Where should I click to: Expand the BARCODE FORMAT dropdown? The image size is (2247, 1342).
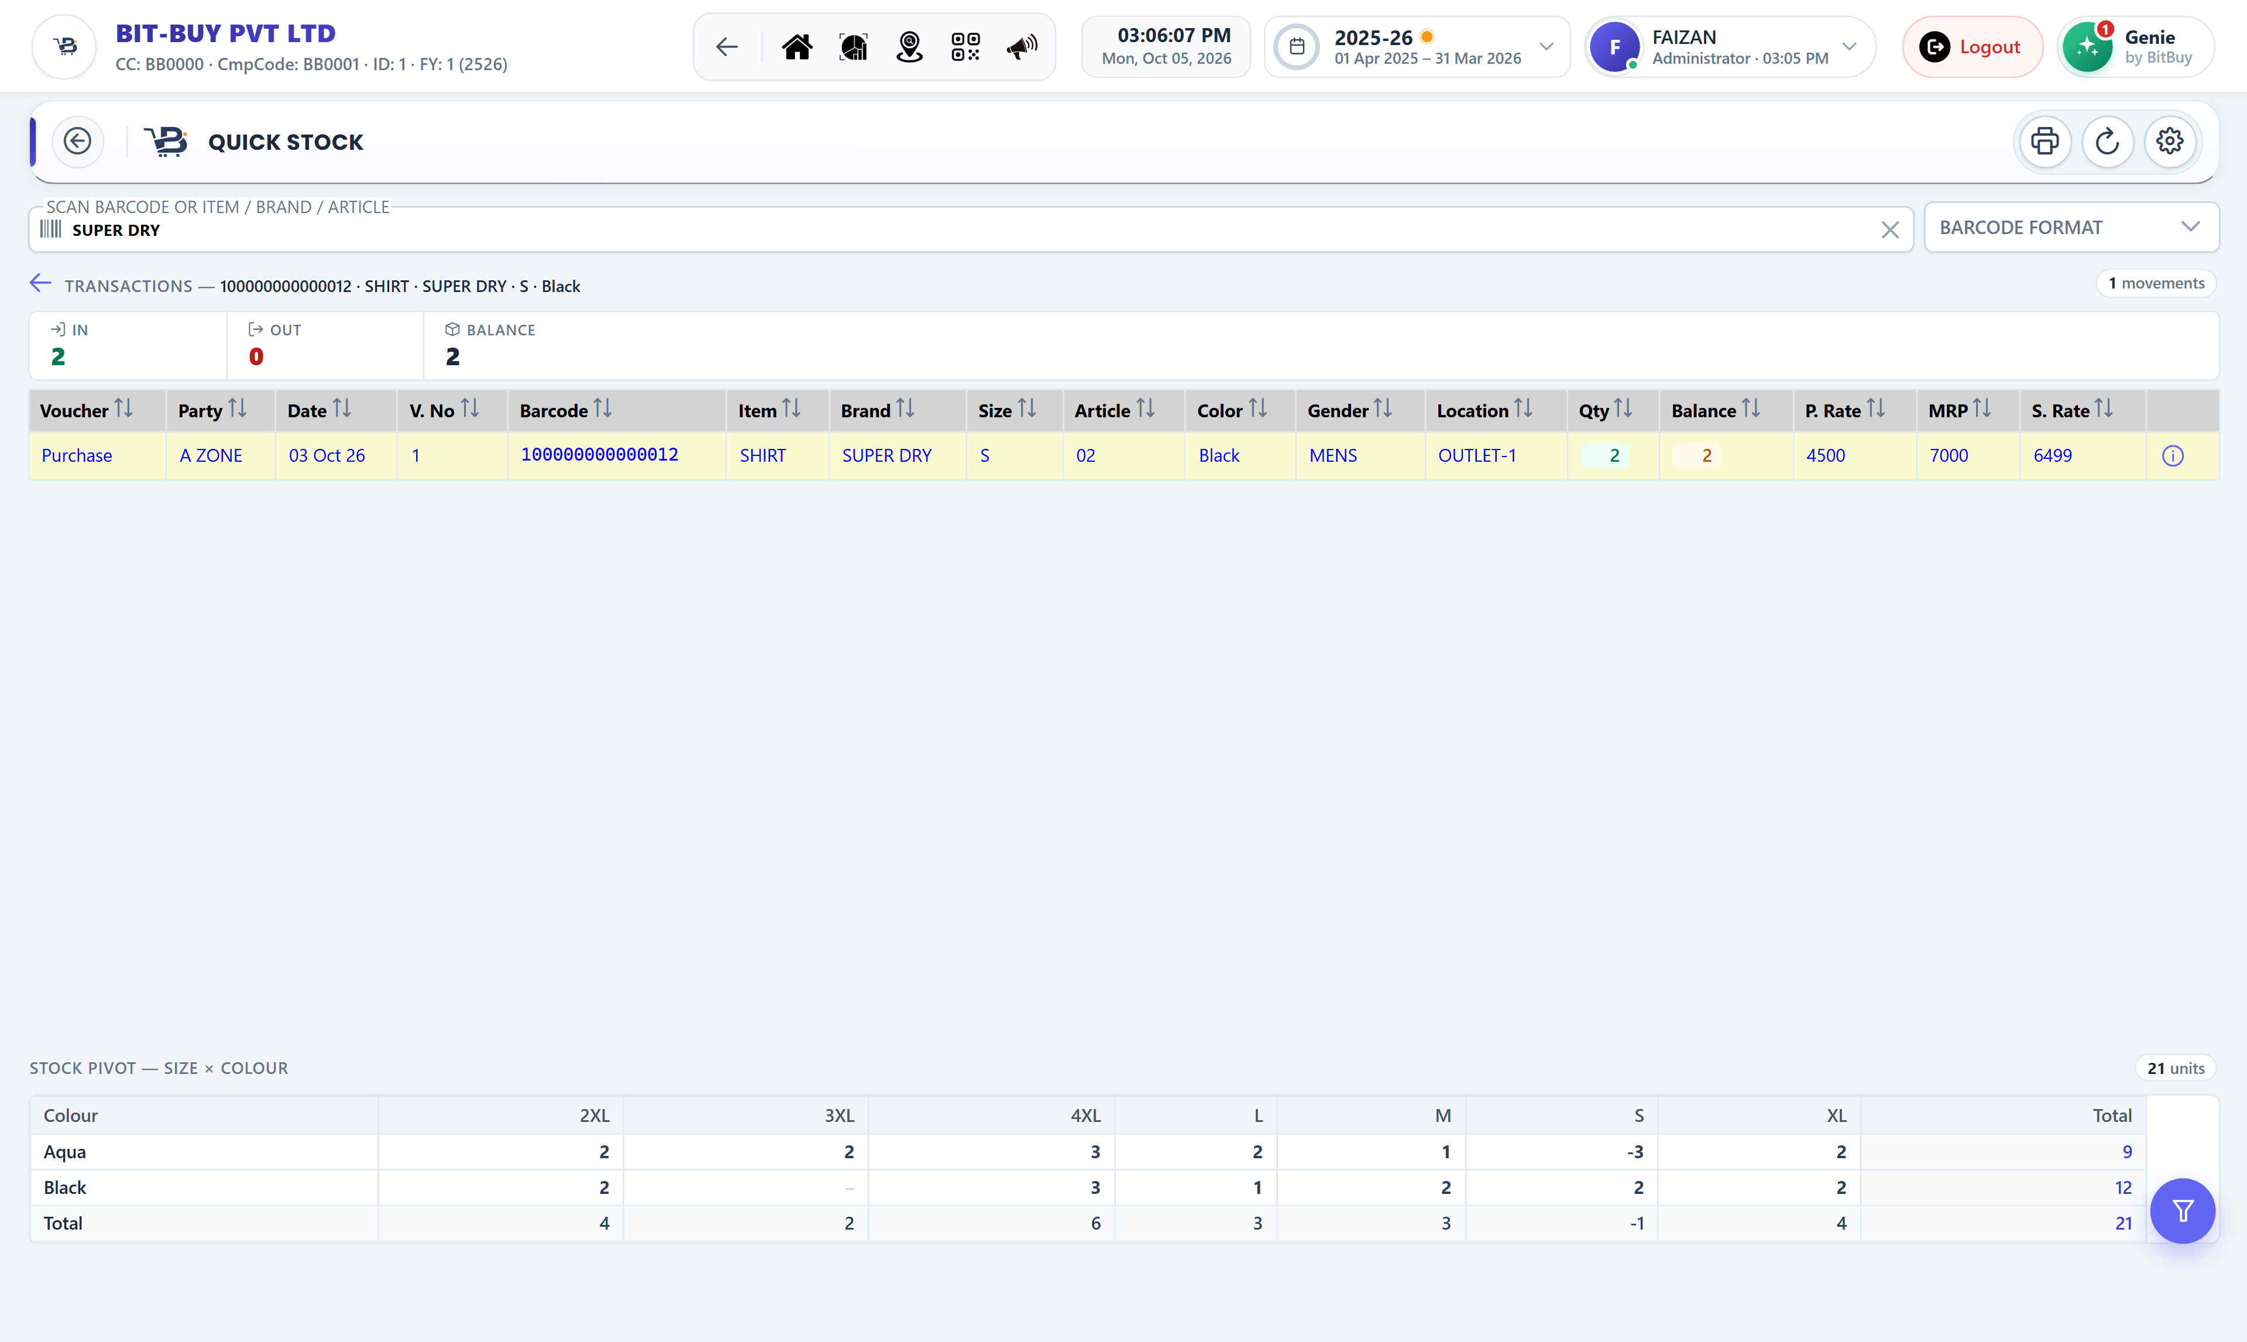click(2071, 228)
